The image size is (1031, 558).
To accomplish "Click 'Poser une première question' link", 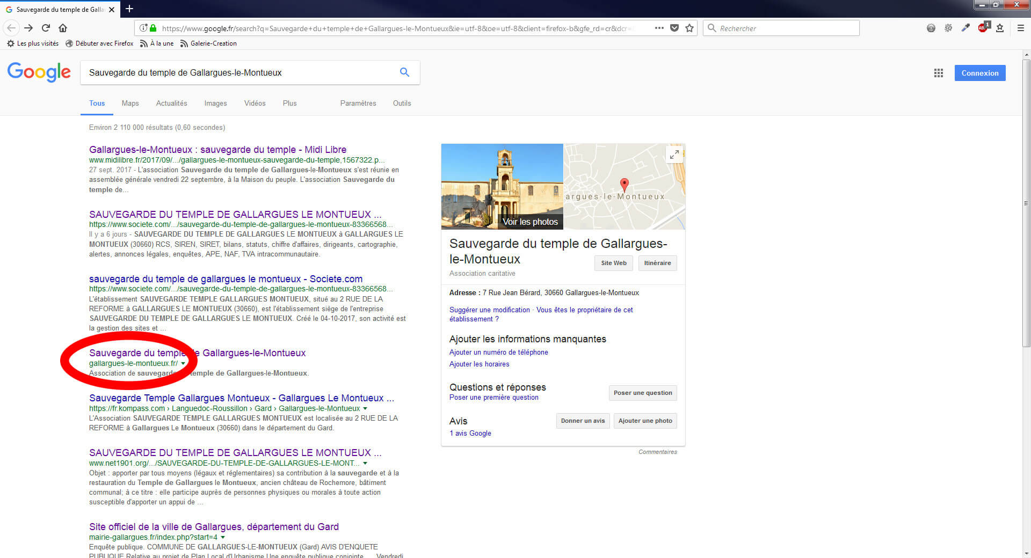I will click(493, 397).
